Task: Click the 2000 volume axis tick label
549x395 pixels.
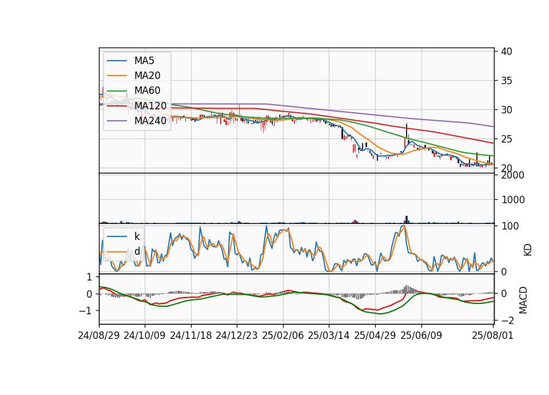Action: (513, 175)
